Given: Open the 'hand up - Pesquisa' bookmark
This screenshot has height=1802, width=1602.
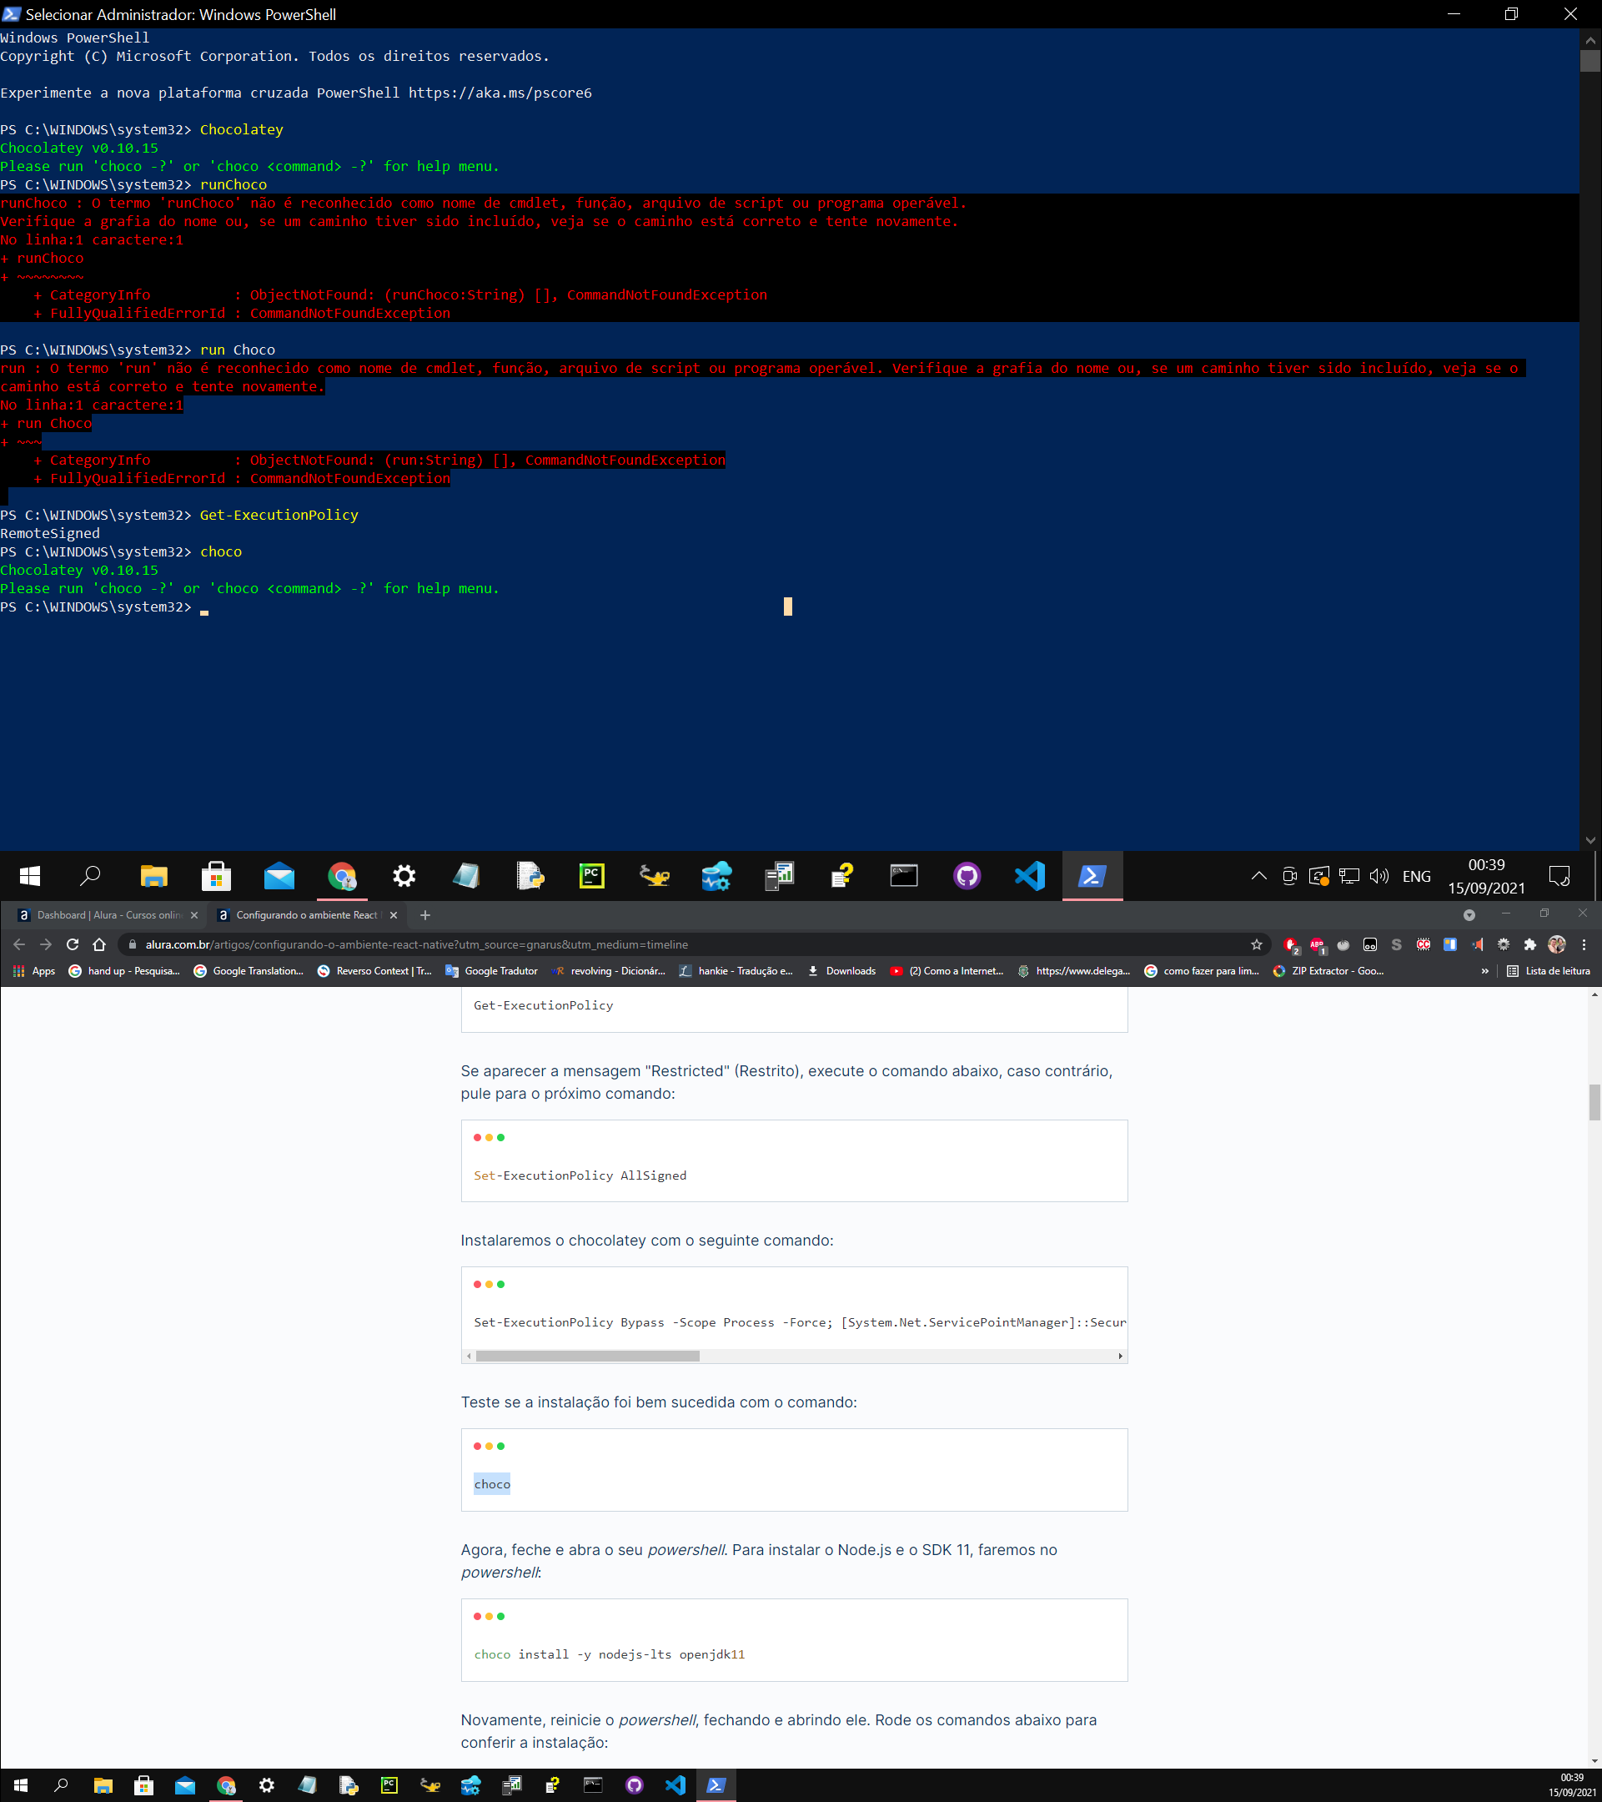Looking at the screenshot, I should (124, 970).
